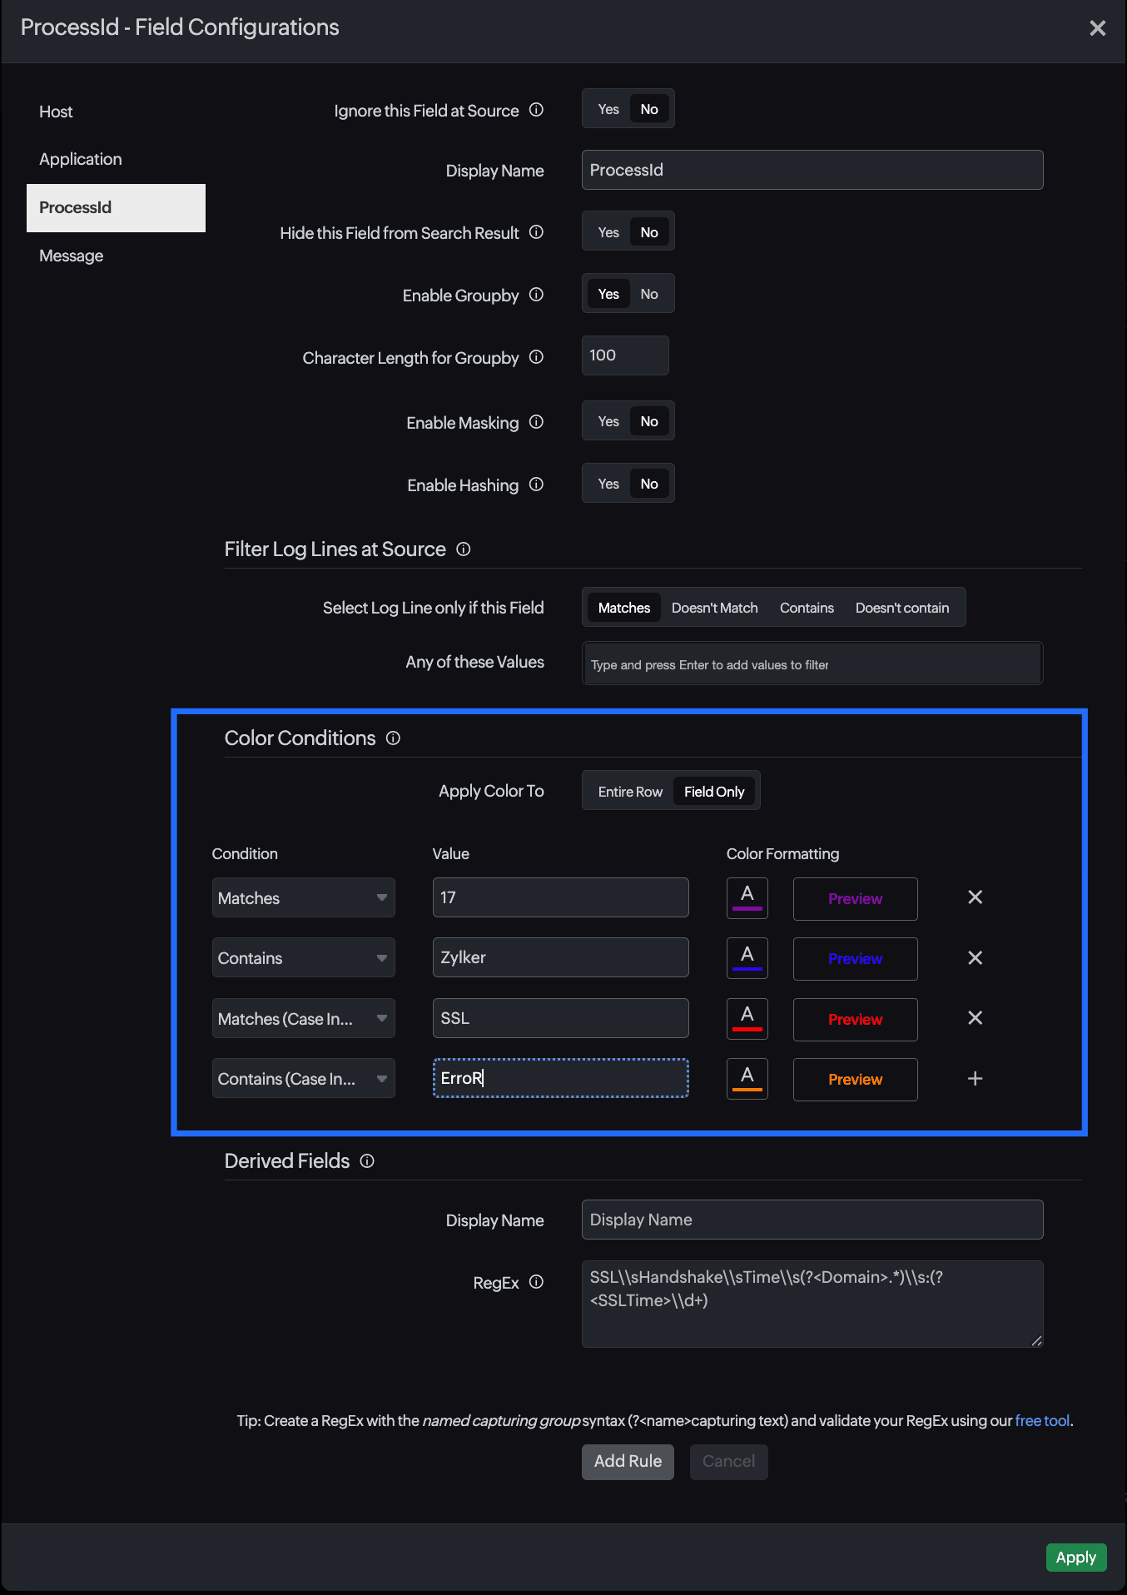
Task: Expand the Contains condition dropdown for Zylker
Action: point(303,958)
